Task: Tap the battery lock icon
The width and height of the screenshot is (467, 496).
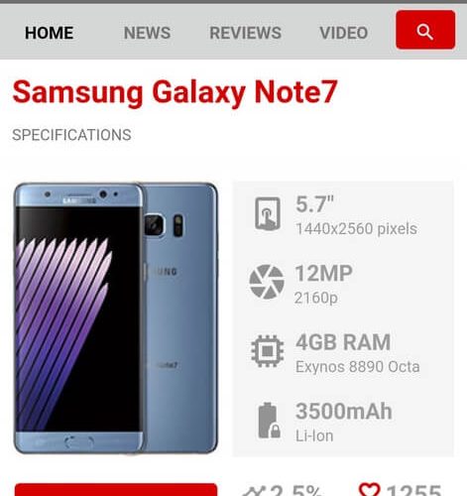Action: (x=269, y=421)
